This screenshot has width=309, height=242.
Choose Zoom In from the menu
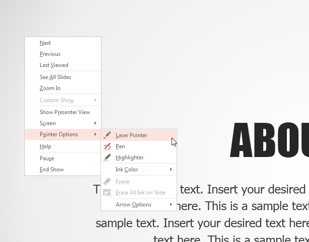tap(63, 88)
